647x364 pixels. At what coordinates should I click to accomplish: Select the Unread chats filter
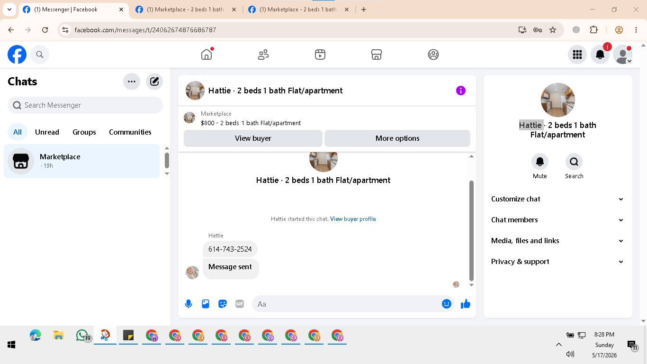pos(47,132)
